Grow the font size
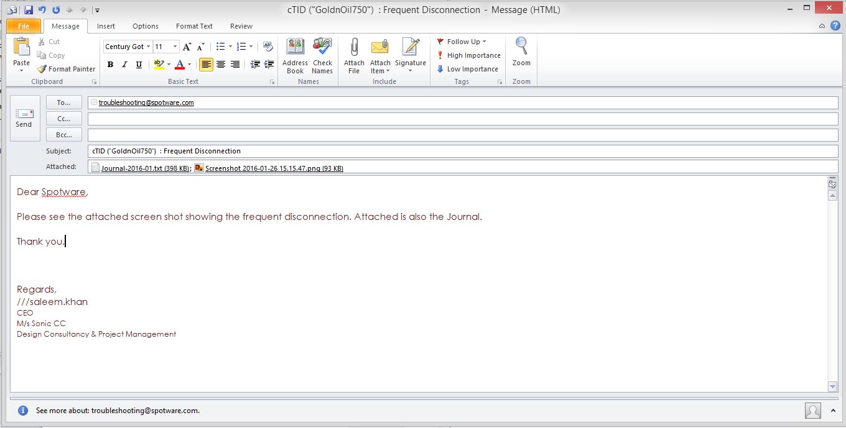The image size is (846, 428). click(188, 47)
